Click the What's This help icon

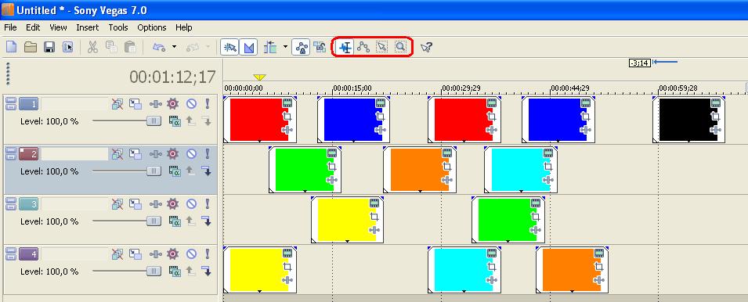[426, 47]
